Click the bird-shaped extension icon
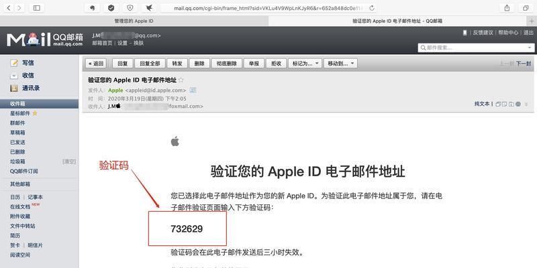This screenshot has height=268, width=537. tap(149, 7)
